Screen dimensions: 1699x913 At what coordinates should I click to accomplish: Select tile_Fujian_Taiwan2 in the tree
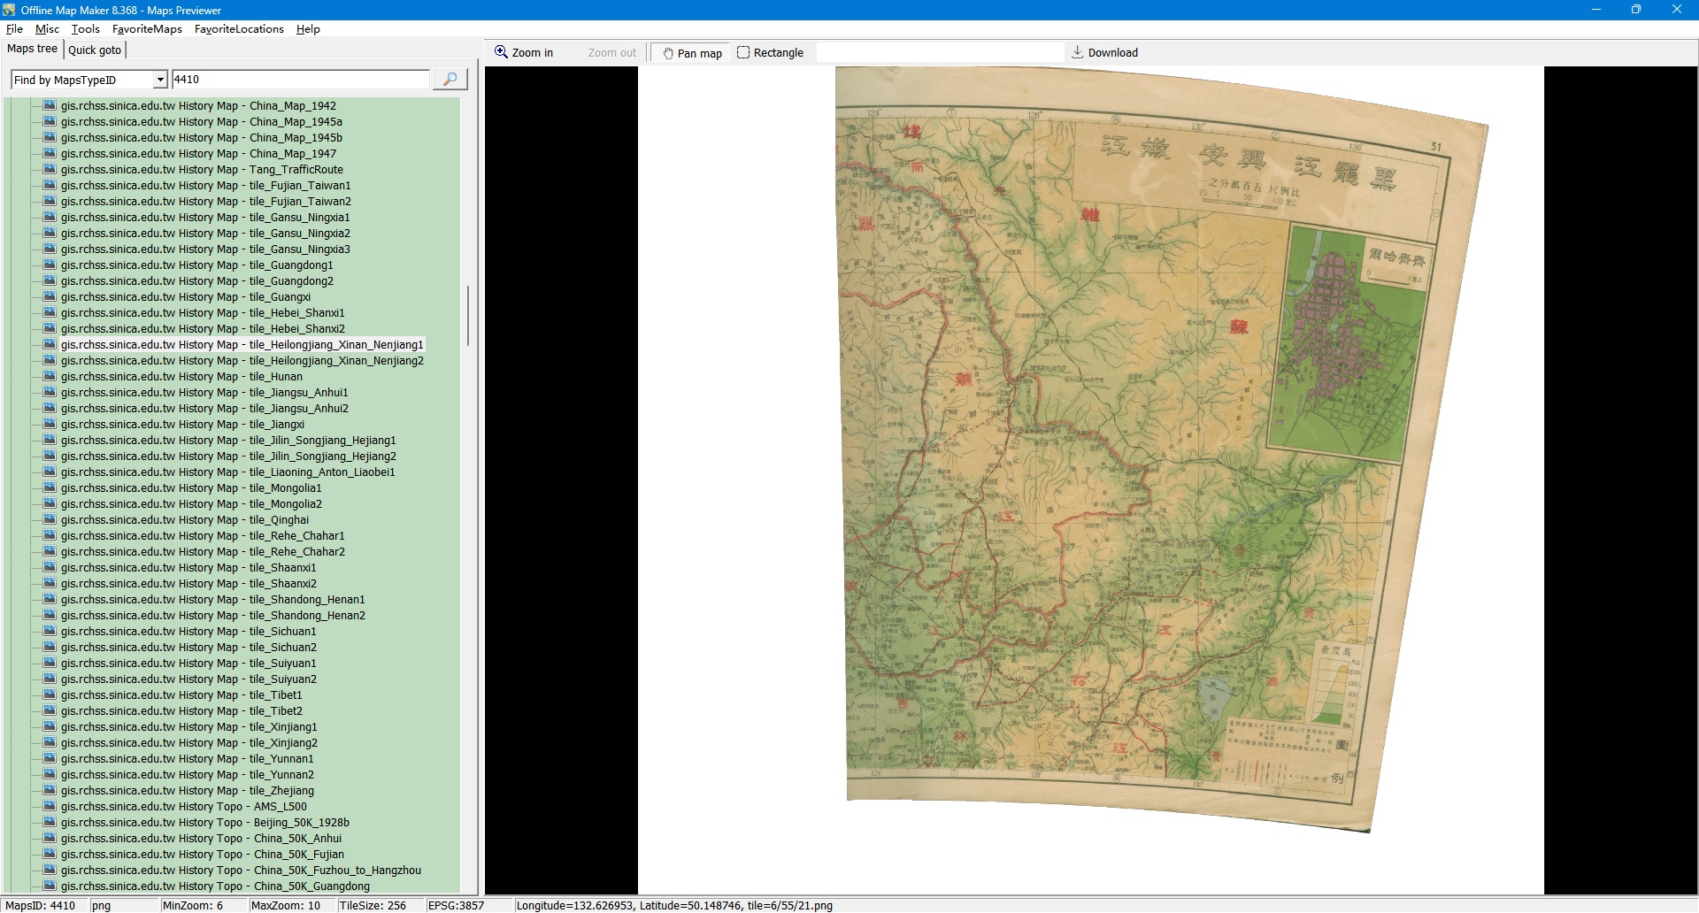click(x=206, y=201)
